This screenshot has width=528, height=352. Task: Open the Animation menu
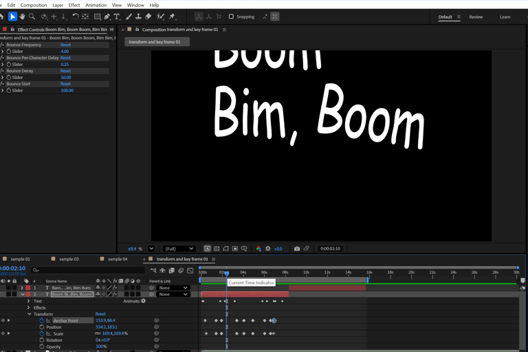[x=96, y=5]
